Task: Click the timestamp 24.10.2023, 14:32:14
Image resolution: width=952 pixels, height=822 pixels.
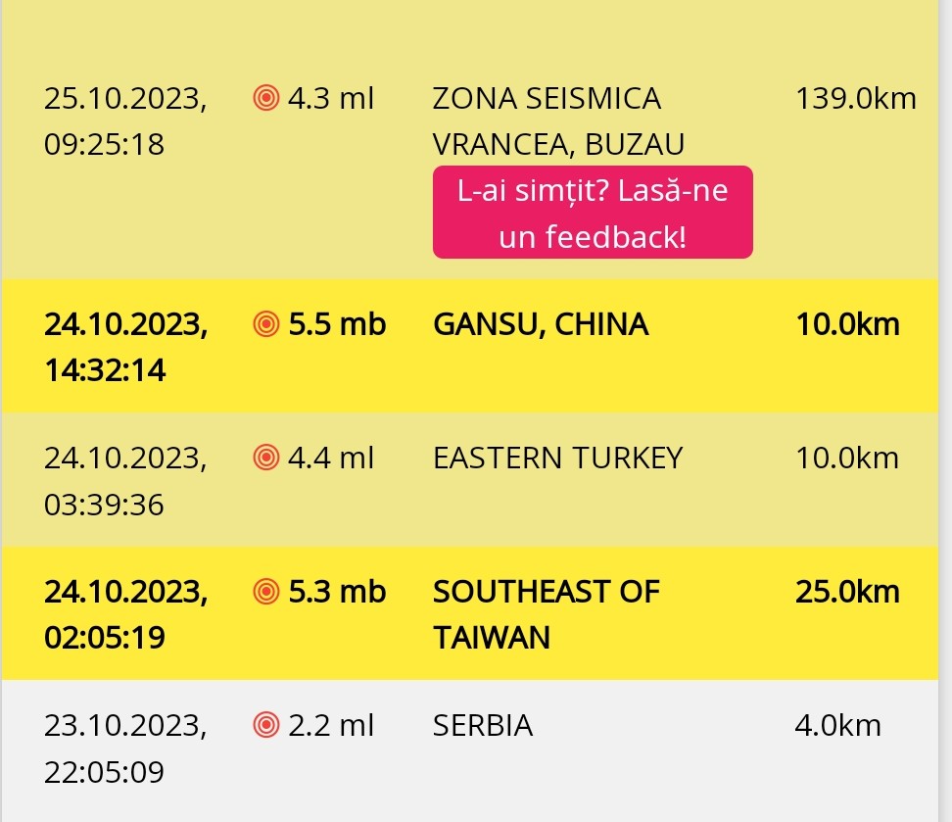Action: (x=125, y=347)
